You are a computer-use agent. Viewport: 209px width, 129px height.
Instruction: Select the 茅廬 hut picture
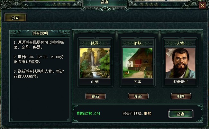pos(137,63)
